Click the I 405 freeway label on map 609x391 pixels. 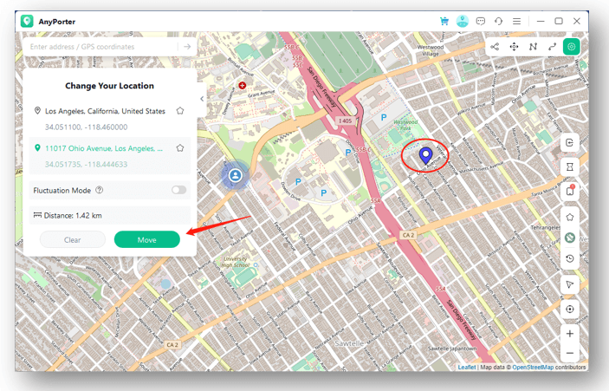point(345,121)
